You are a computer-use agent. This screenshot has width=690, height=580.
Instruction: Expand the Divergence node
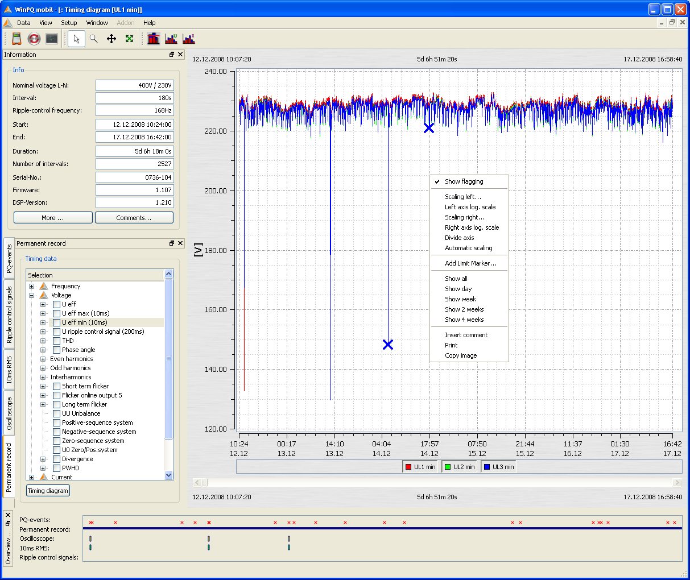pos(43,459)
